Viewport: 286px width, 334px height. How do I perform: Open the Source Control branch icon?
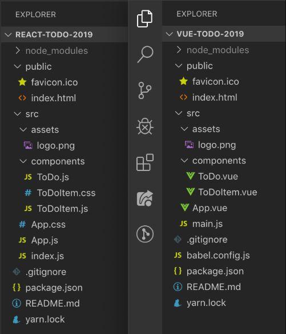145,90
